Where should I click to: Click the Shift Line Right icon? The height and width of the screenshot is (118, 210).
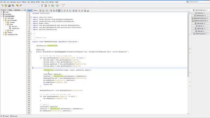76,10
